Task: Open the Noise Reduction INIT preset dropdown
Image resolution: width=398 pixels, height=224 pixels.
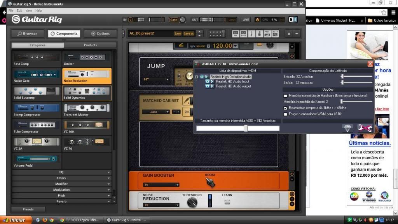Action: 161,205
